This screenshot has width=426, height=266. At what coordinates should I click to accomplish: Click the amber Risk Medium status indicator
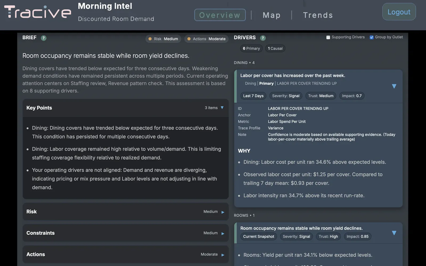point(163,39)
